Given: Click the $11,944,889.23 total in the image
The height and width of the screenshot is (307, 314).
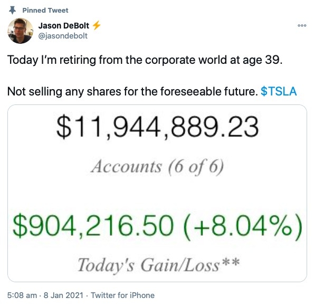Looking at the screenshot, I should (x=158, y=127).
